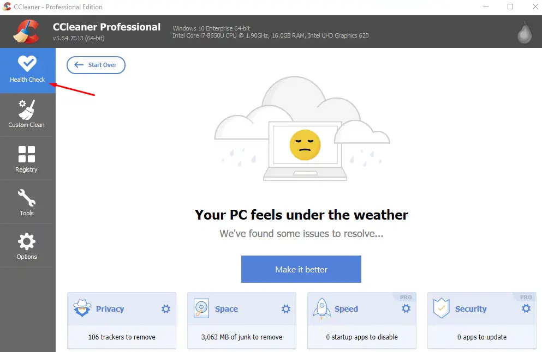
Task: Click the pear logo in header
Action: [x=524, y=33]
